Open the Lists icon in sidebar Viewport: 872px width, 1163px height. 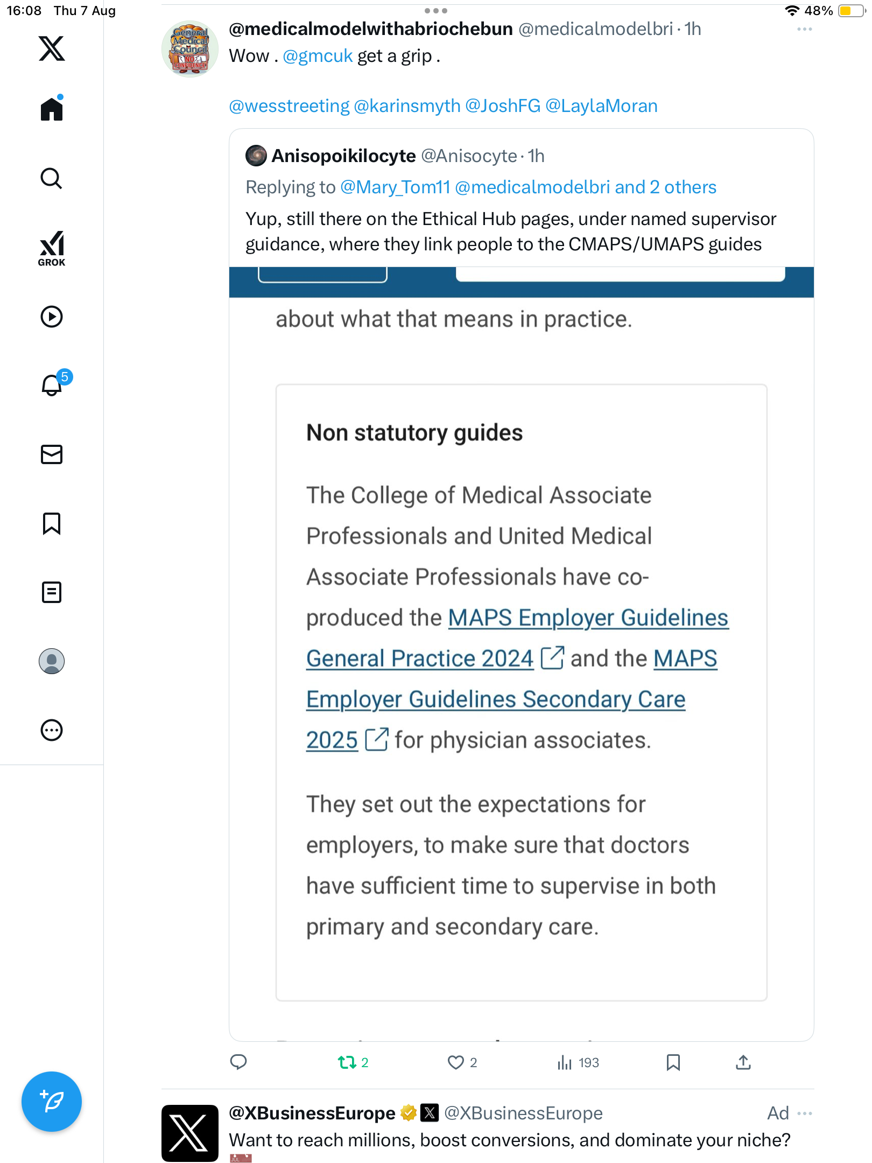[52, 592]
